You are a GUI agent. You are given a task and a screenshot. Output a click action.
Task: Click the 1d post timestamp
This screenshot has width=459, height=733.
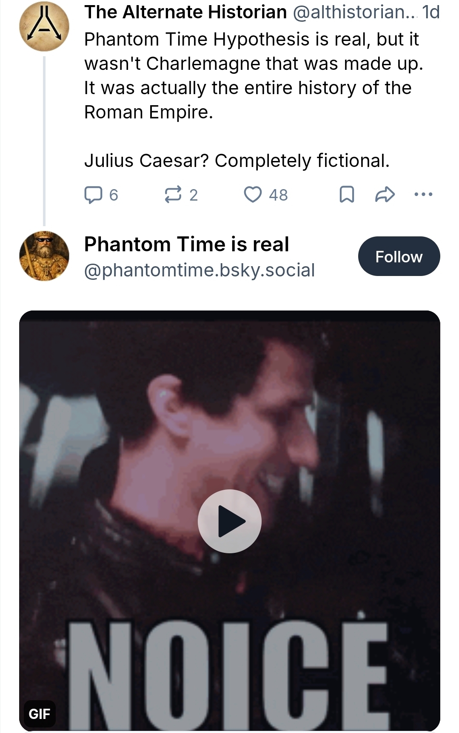tap(430, 12)
